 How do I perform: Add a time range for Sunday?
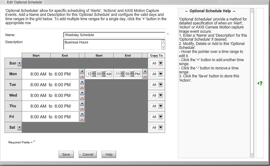pos(20,63)
